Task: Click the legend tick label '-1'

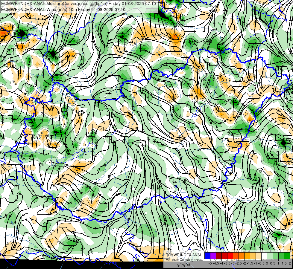Action: [x=256, y=263]
